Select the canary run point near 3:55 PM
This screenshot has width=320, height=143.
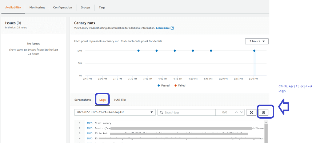coord(156,51)
